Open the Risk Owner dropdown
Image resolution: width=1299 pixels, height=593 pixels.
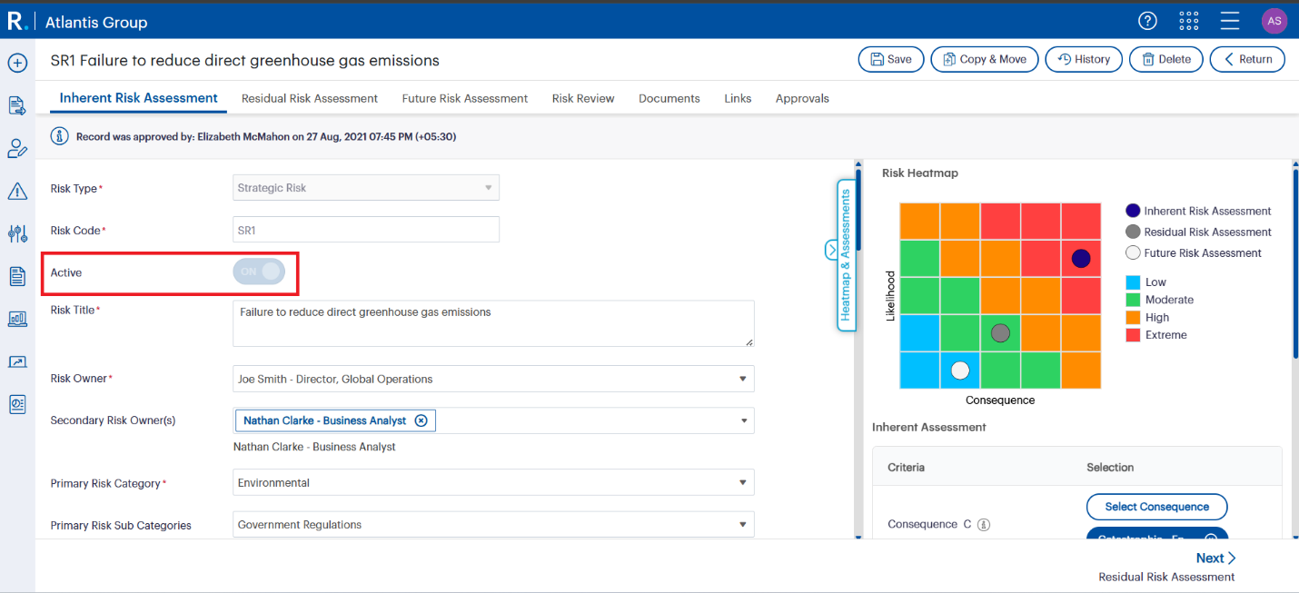click(x=493, y=379)
